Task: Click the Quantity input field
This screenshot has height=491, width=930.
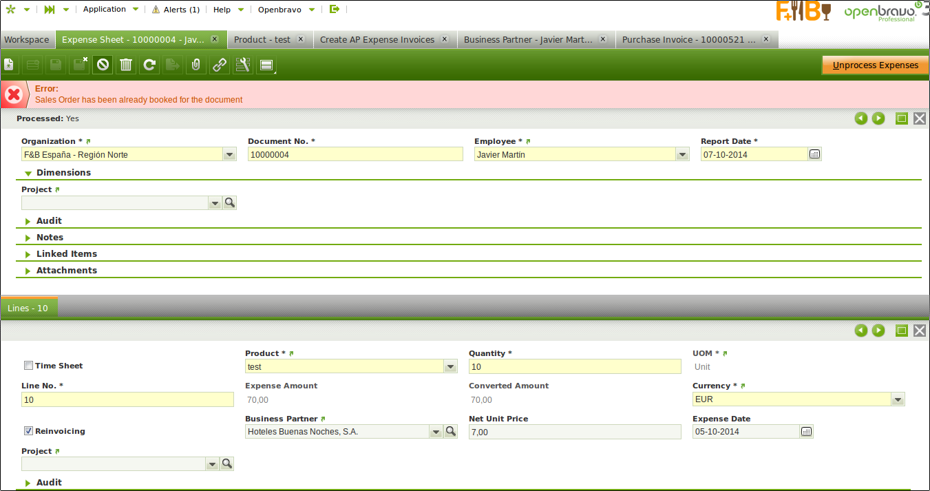Action: pyautogui.click(x=575, y=366)
